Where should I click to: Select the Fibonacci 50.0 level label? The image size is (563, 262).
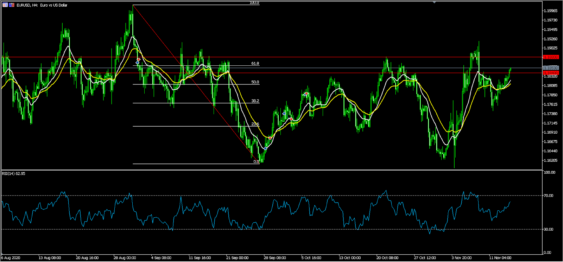(x=255, y=82)
